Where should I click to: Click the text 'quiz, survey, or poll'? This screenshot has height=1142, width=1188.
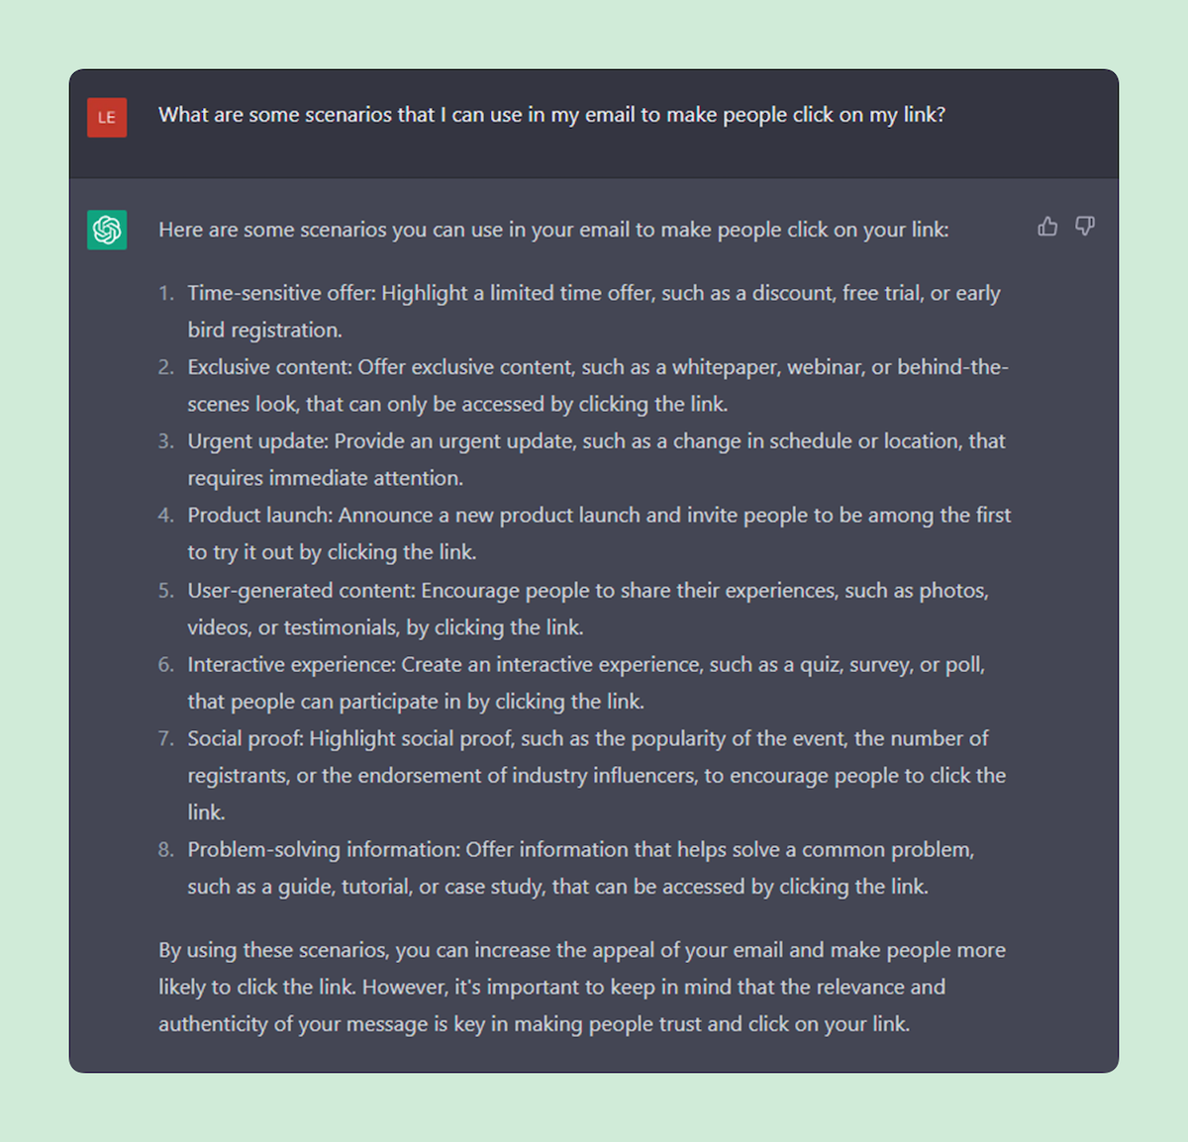[892, 665]
